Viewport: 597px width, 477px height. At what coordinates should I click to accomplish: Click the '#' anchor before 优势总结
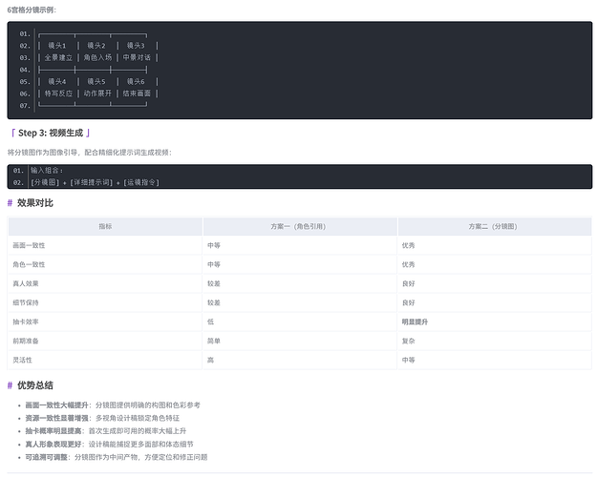[x=10, y=385]
